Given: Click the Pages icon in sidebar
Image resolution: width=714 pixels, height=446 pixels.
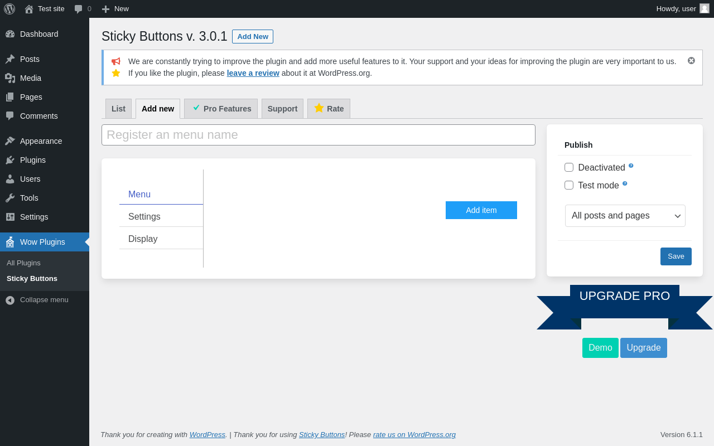Looking at the screenshot, I should [x=10, y=97].
